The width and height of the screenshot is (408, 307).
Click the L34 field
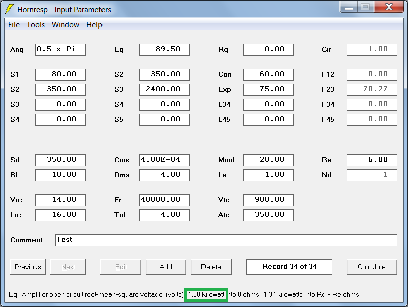[x=268, y=105]
